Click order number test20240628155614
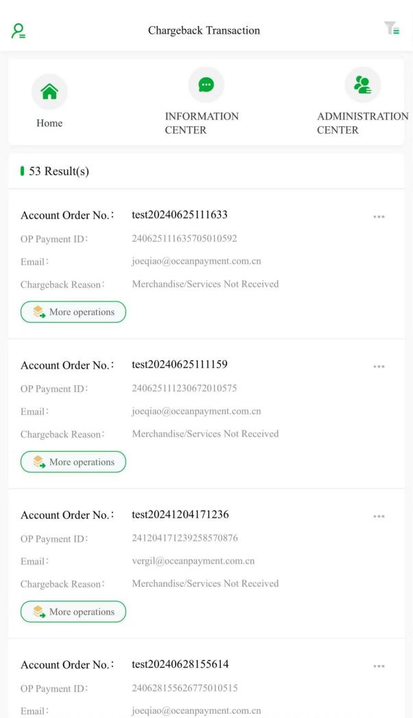Screen dimensions: 413x718 pos(180,664)
